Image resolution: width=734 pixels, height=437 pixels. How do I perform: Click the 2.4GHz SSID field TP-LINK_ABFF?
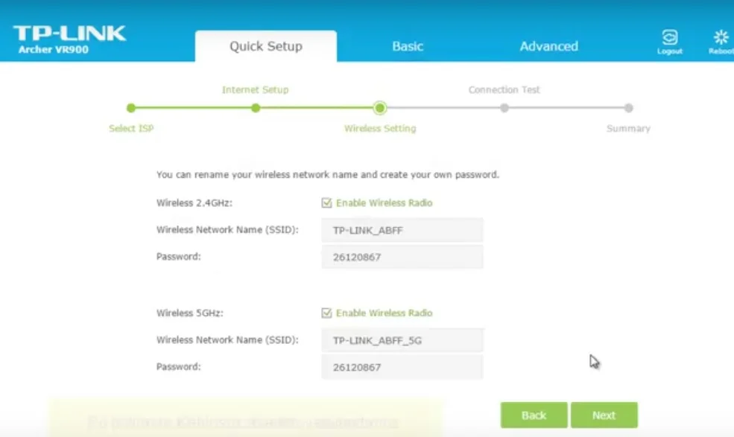tap(402, 230)
